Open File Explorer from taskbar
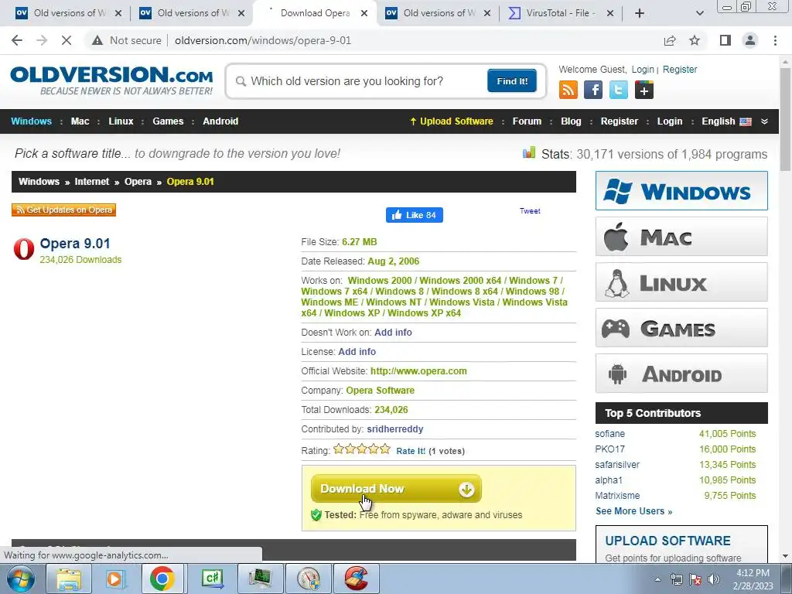The width and height of the screenshot is (792, 594). tap(69, 579)
